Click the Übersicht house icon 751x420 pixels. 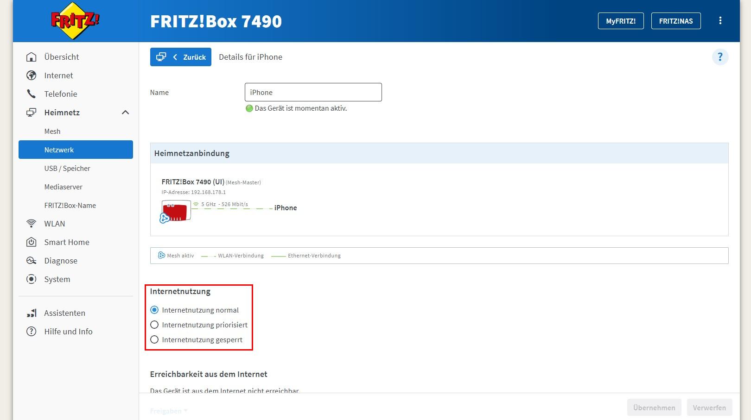pos(32,57)
